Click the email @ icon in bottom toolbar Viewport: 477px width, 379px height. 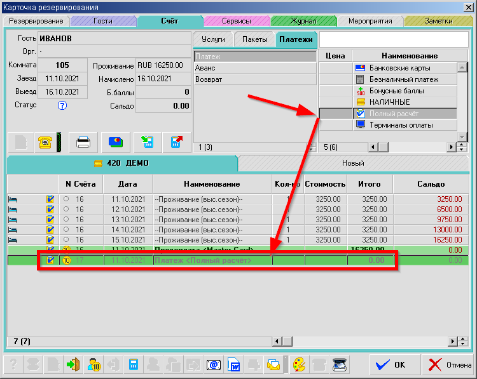click(213, 365)
